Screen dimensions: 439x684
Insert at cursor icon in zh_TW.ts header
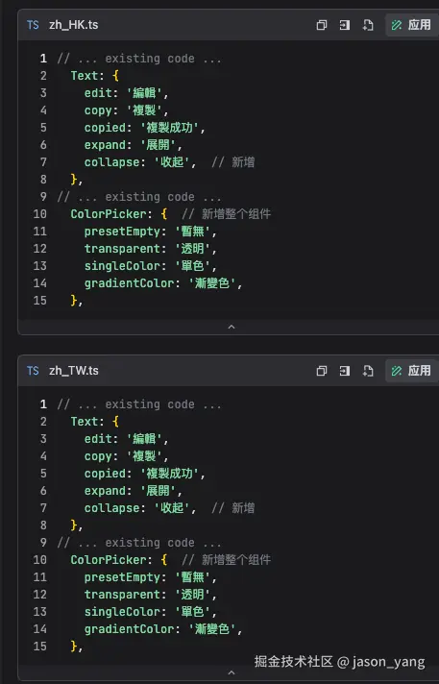345,371
